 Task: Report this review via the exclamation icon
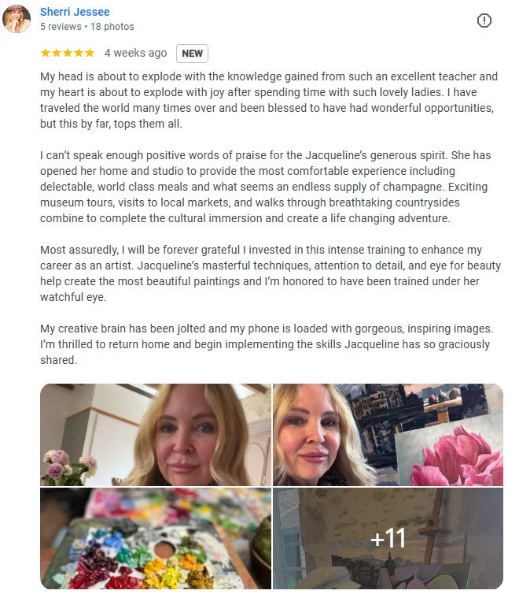pos(484,20)
